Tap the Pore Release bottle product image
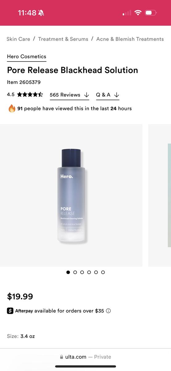171x371 pixels. (x=71, y=195)
